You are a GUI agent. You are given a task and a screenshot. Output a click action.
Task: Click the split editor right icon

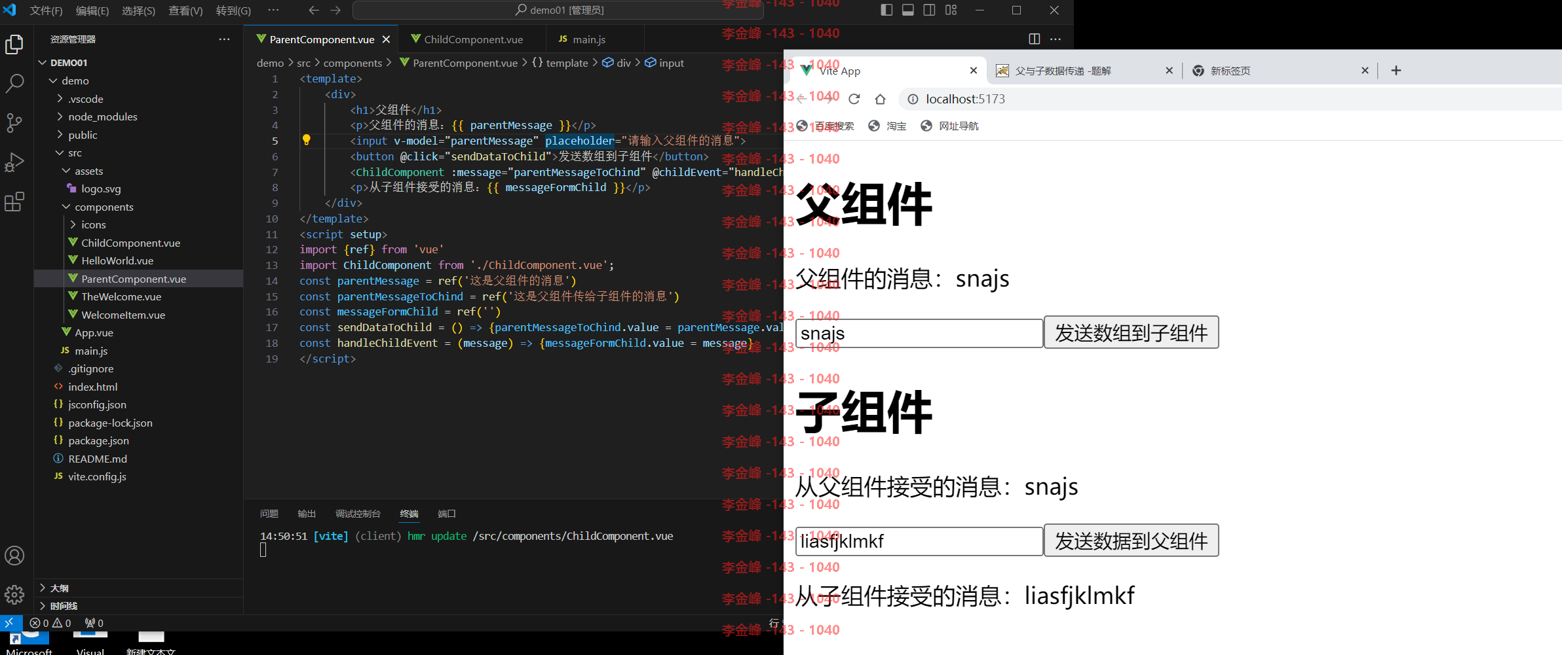point(1035,39)
